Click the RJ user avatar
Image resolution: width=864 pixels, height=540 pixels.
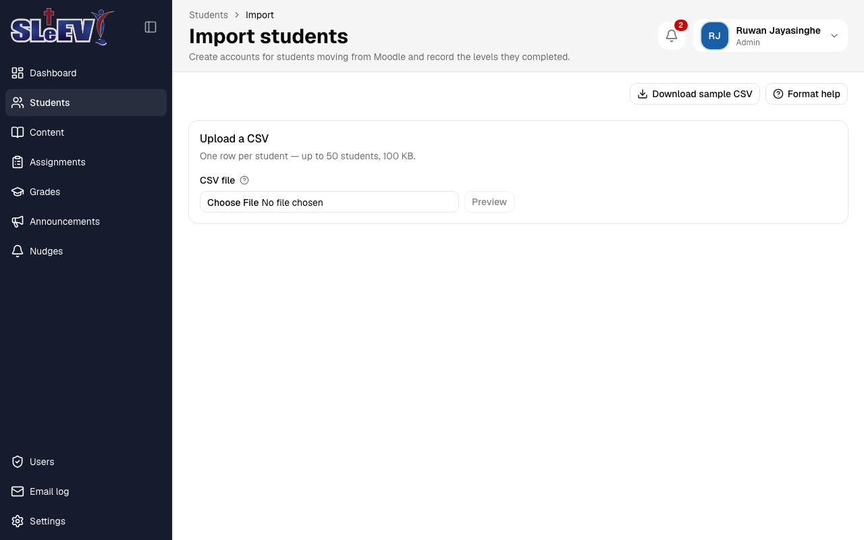pos(714,36)
